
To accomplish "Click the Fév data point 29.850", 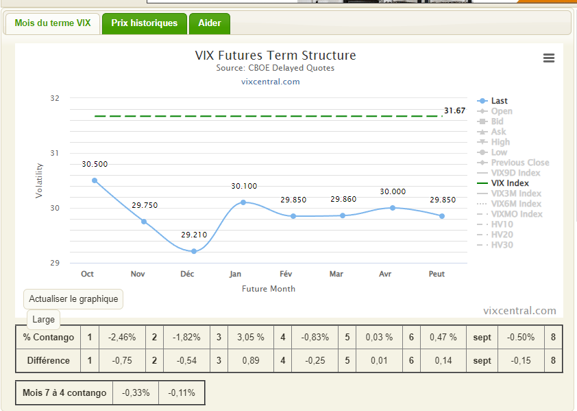I will click(x=293, y=216).
